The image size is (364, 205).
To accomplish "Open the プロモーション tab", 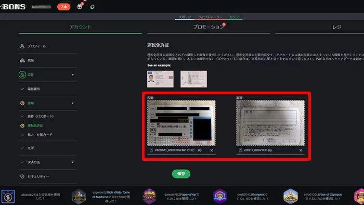I will [x=209, y=27].
